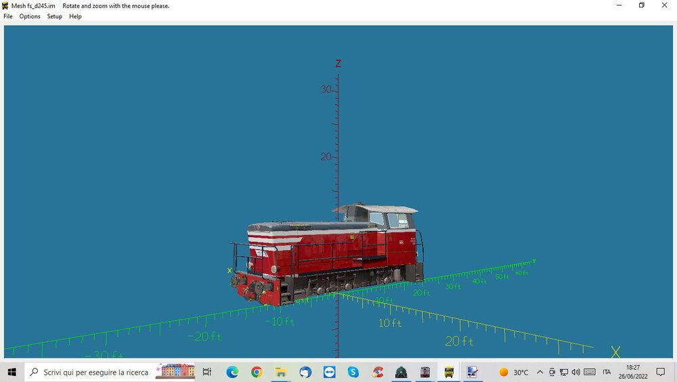Image resolution: width=677 pixels, height=382 pixels.
Task: Open the File menu
Action: (7, 16)
